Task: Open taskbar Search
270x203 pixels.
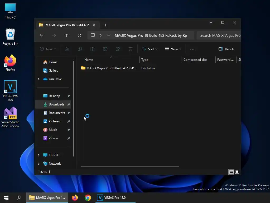Action: (19, 198)
